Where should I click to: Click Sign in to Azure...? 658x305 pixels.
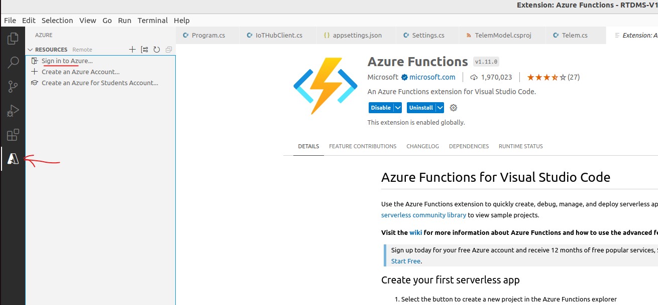click(x=67, y=61)
